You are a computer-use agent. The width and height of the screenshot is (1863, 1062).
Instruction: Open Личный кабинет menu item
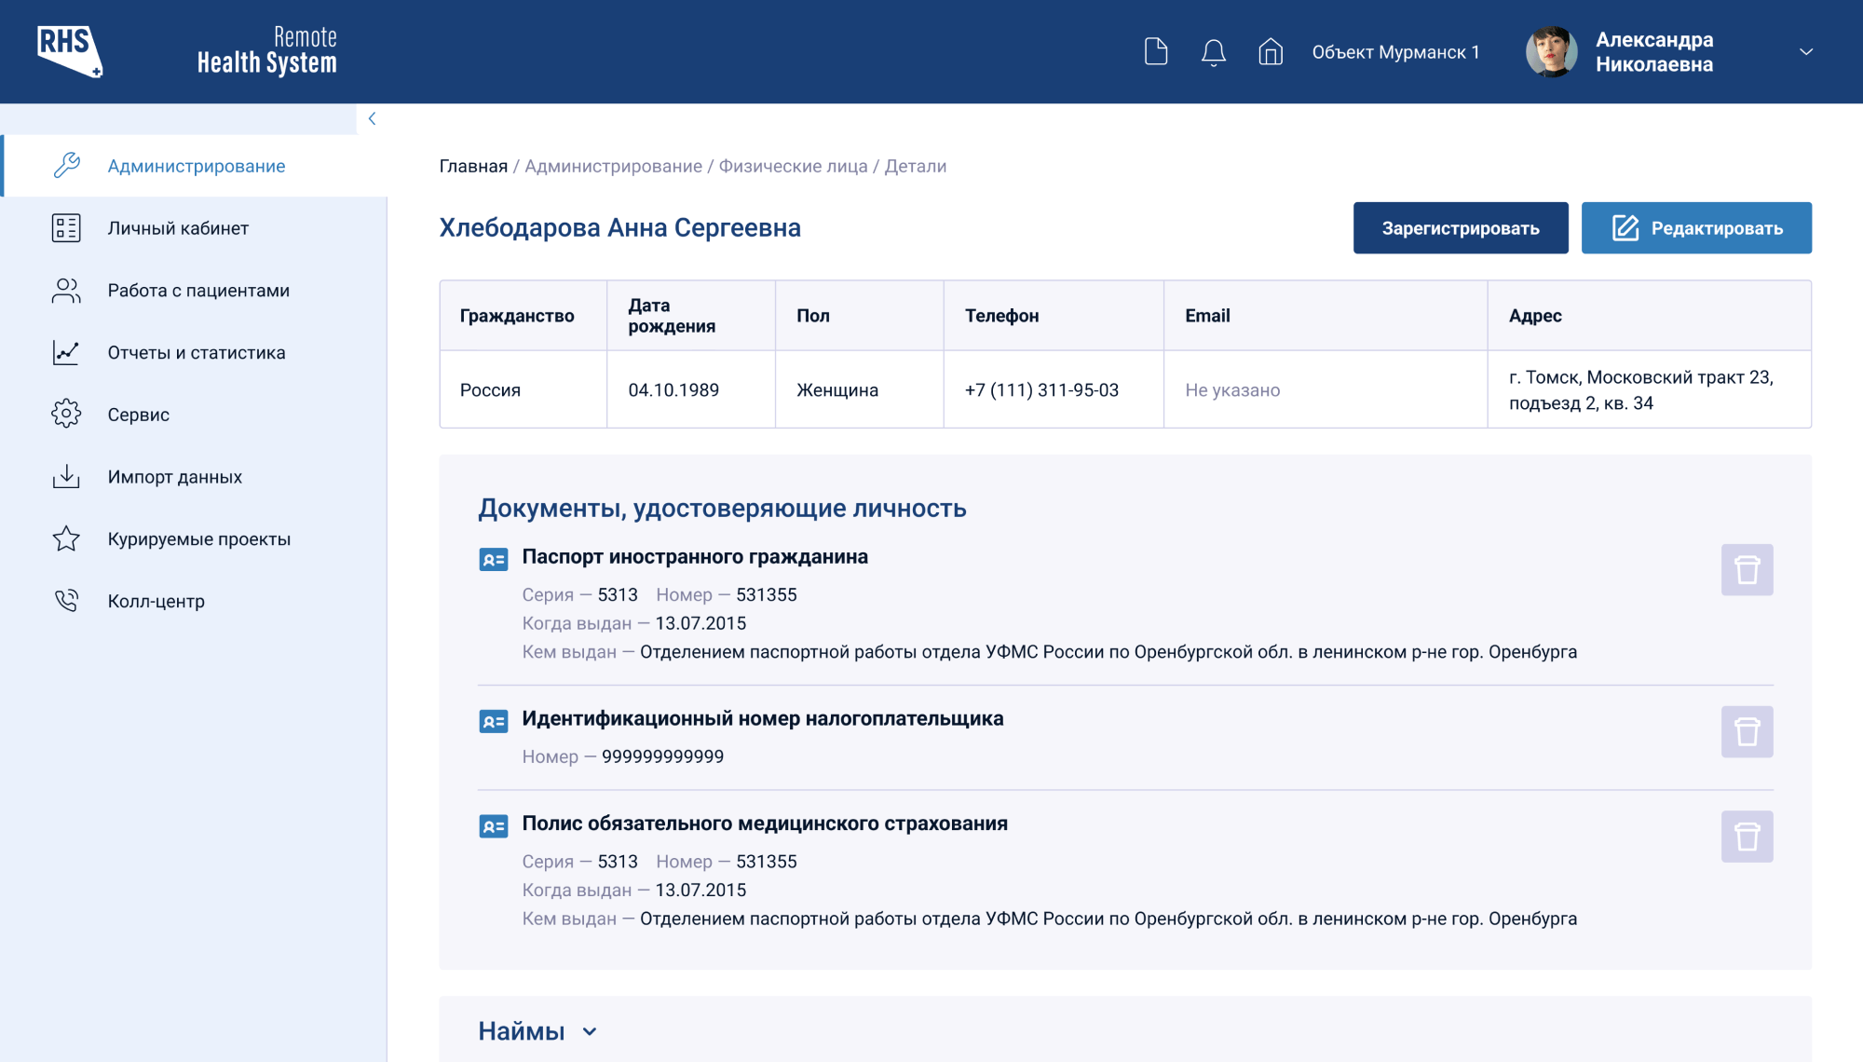tap(178, 228)
